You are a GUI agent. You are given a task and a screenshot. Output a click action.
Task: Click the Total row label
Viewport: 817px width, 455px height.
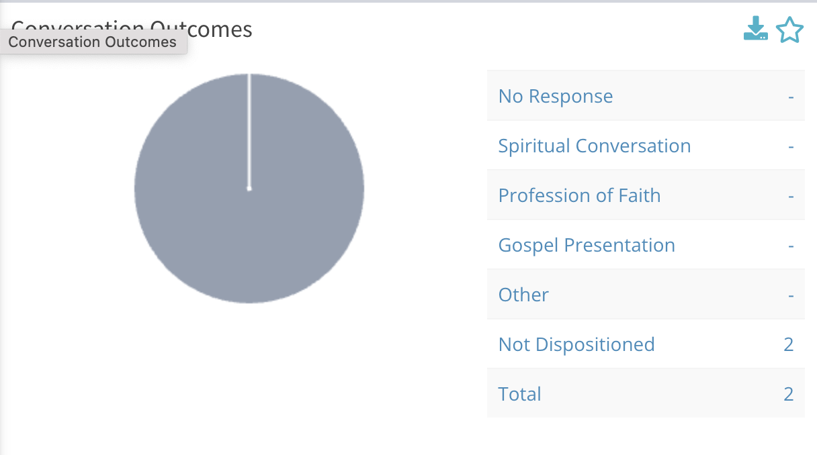519,394
